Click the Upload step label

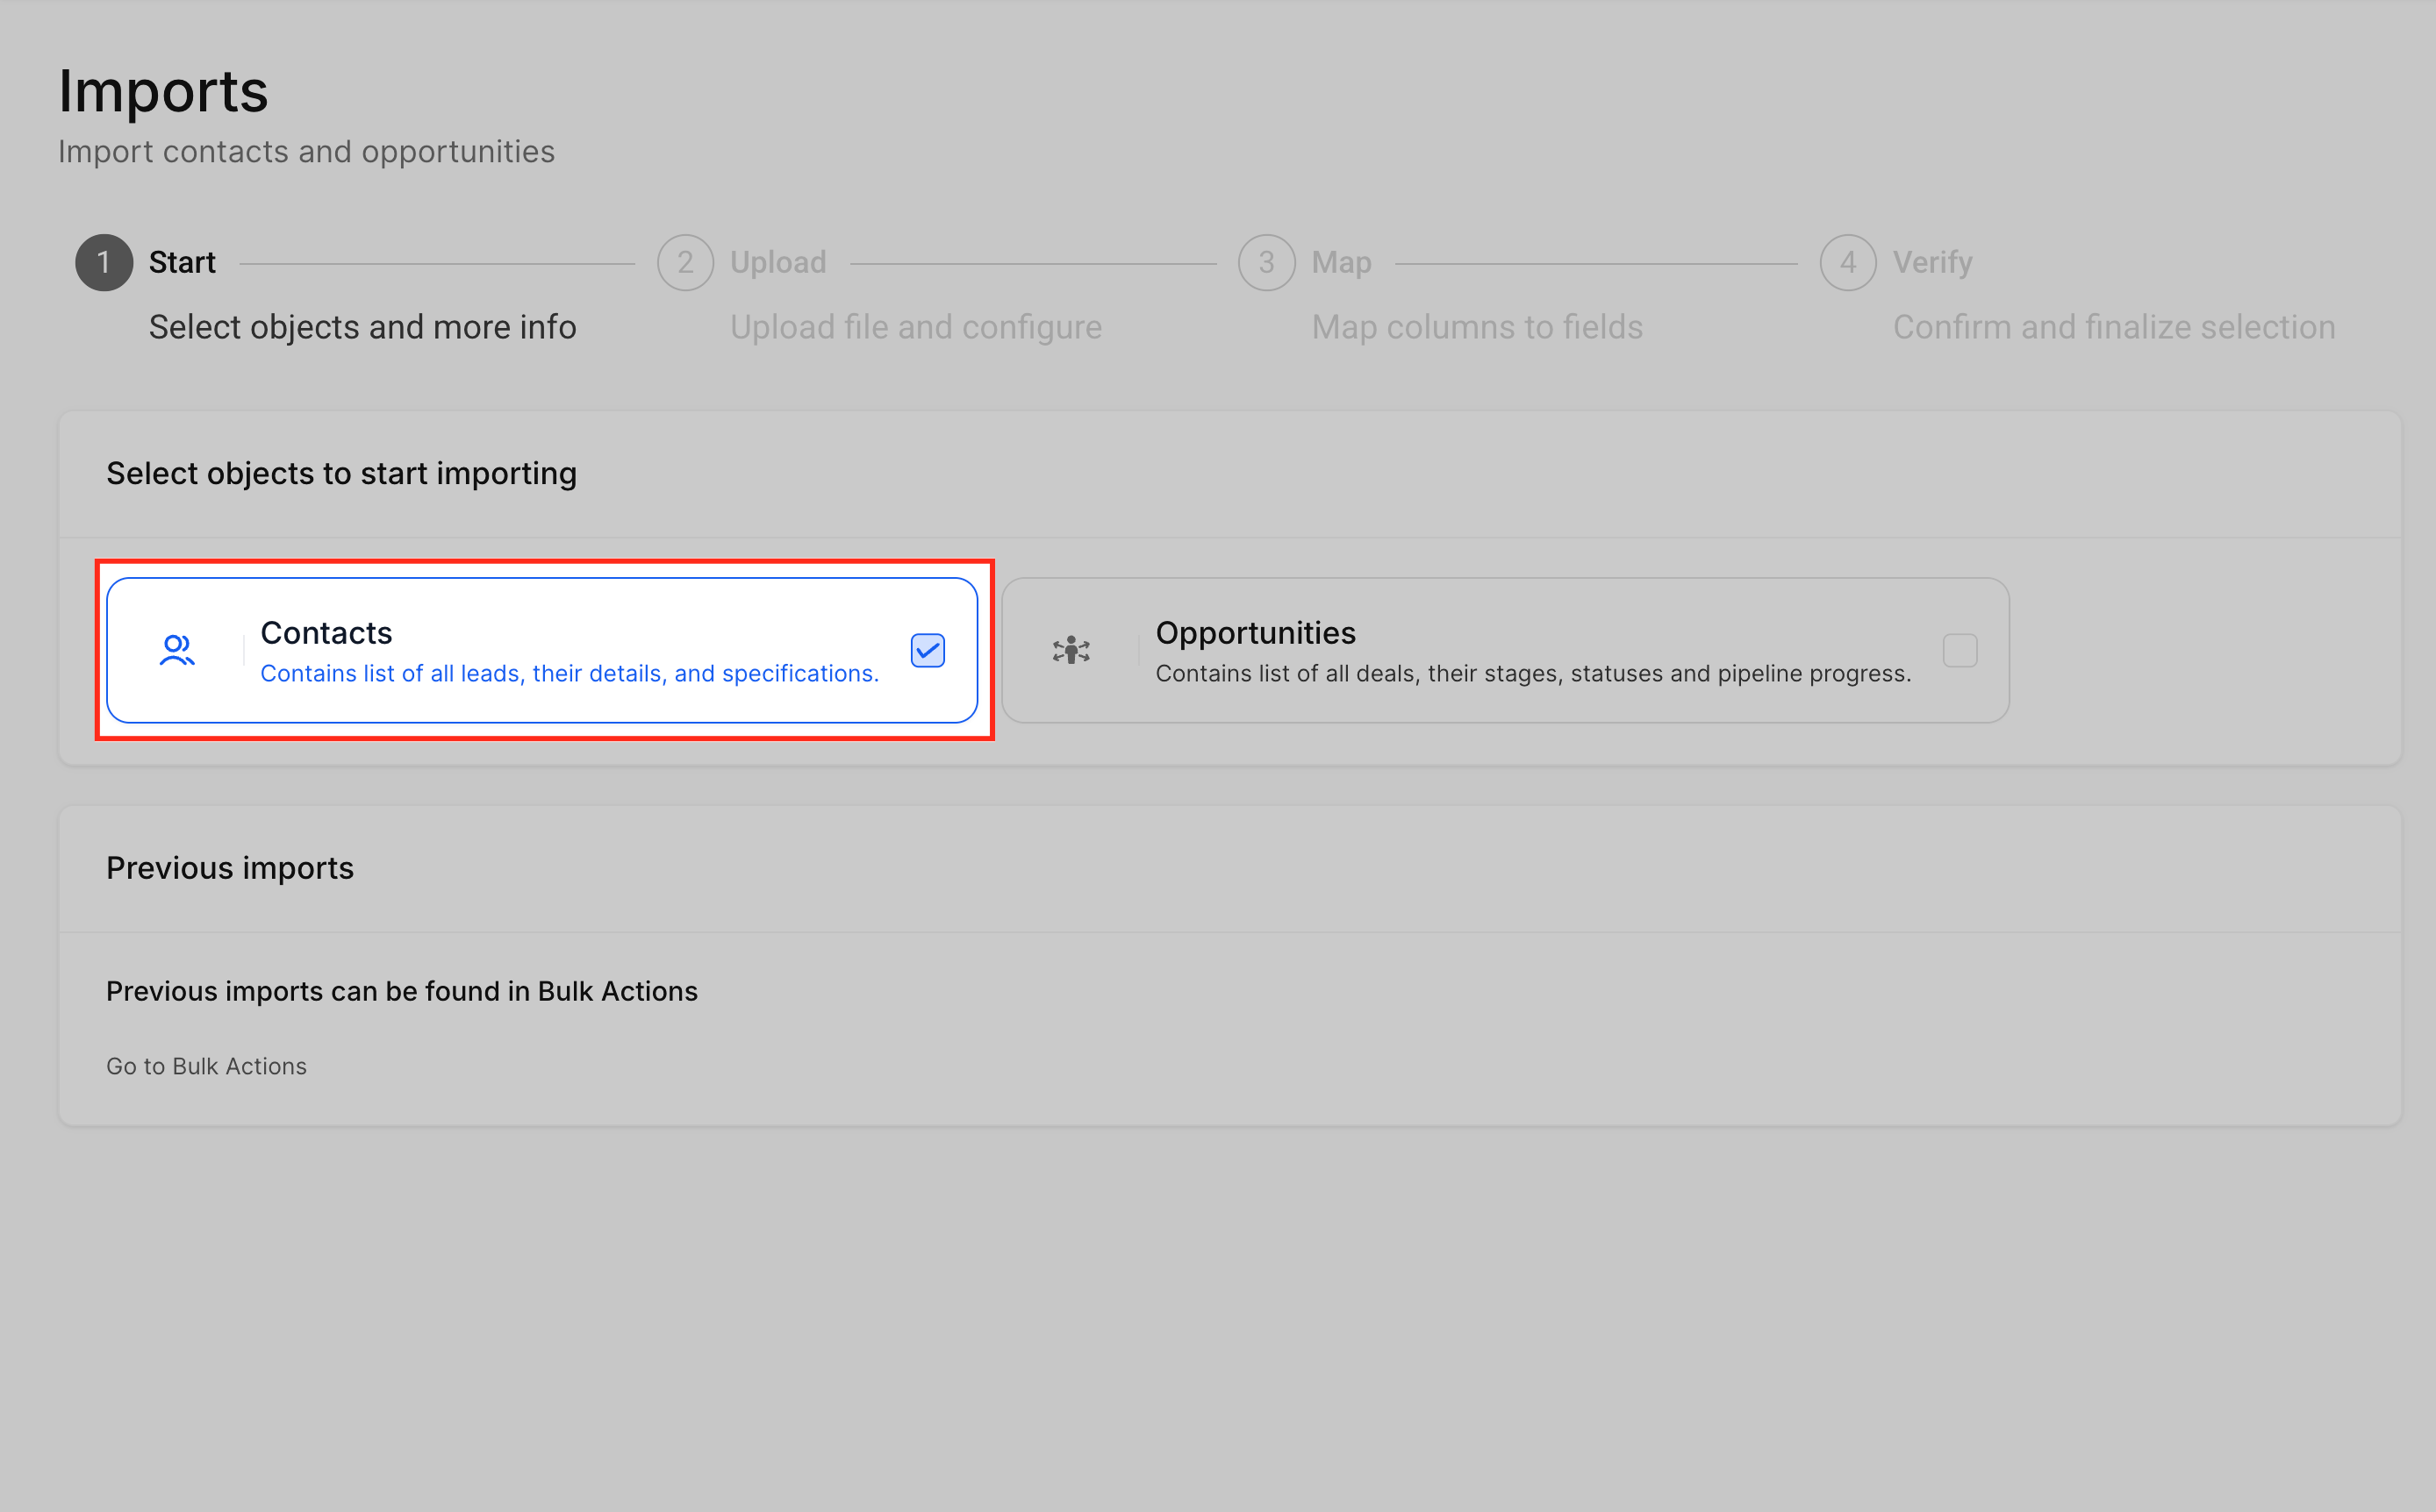point(778,263)
